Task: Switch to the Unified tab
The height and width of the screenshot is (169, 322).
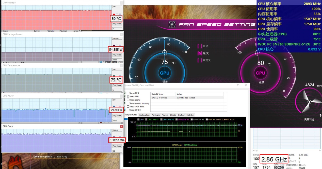Action: pos(181,115)
